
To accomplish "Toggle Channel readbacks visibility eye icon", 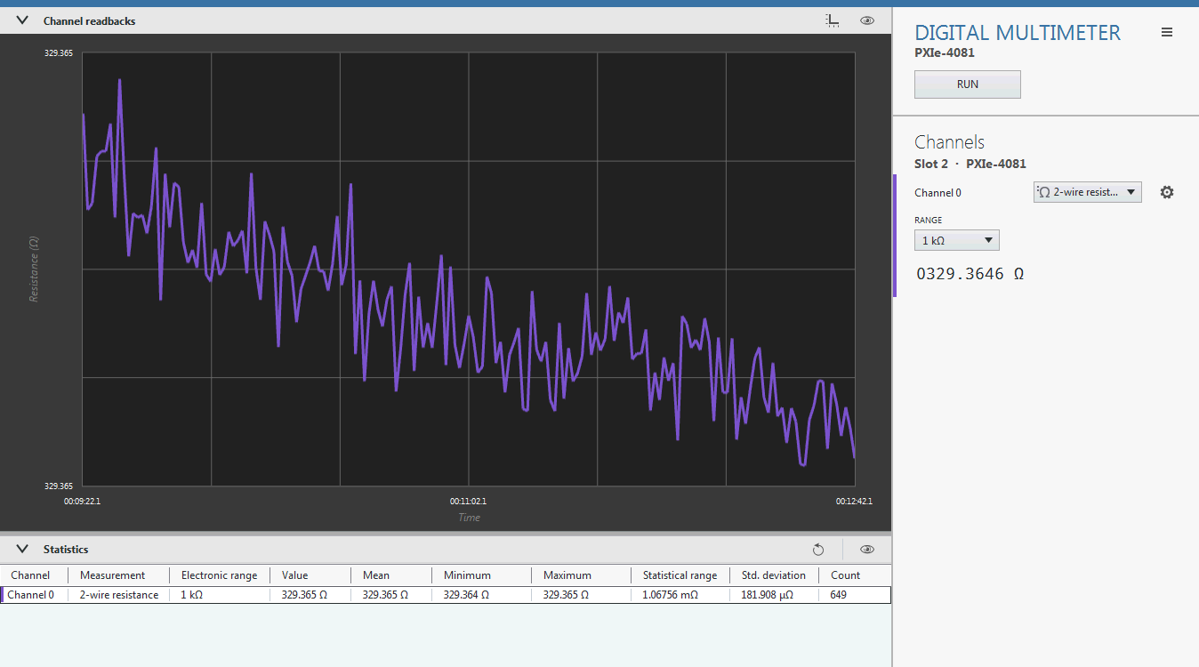I will 867,20.
